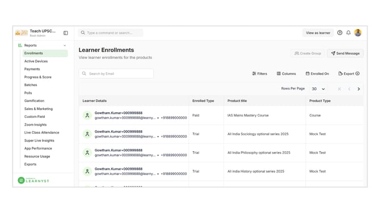Click Mock Test cell in Philosophy row
This screenshot has height=213, width=380.
coord(318,153)
